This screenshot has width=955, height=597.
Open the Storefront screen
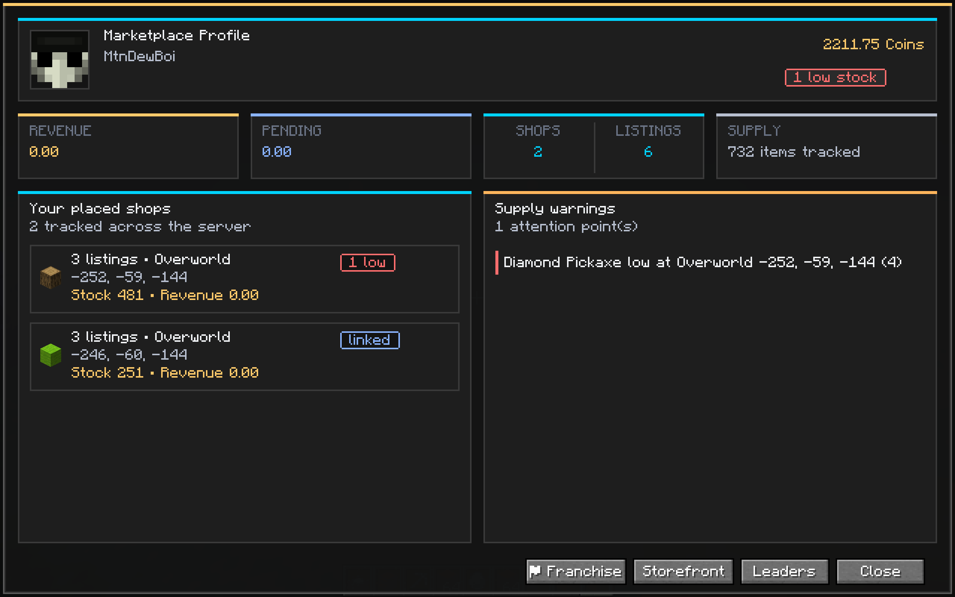pyautogui.click(x=683, y=571)
